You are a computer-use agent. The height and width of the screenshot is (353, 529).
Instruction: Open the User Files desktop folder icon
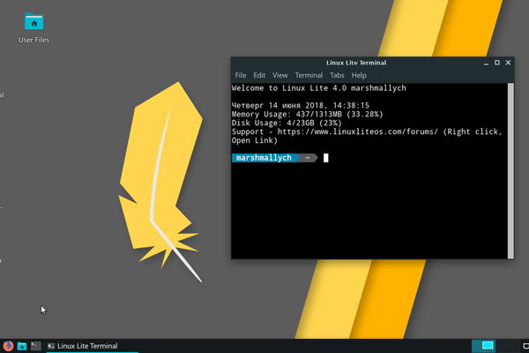[x=34, y=28]
